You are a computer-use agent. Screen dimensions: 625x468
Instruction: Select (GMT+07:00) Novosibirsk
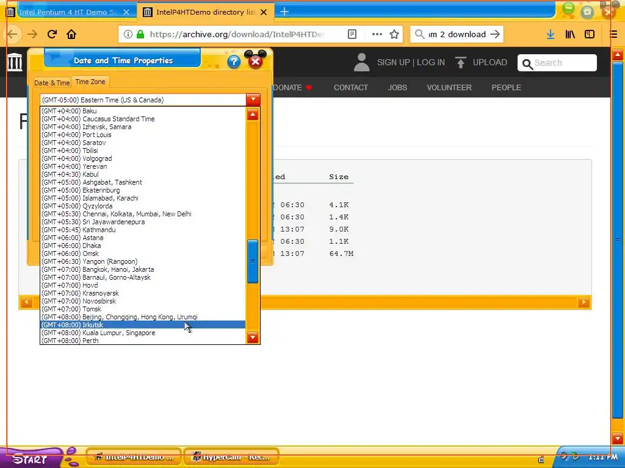click(x=143, y=301)
